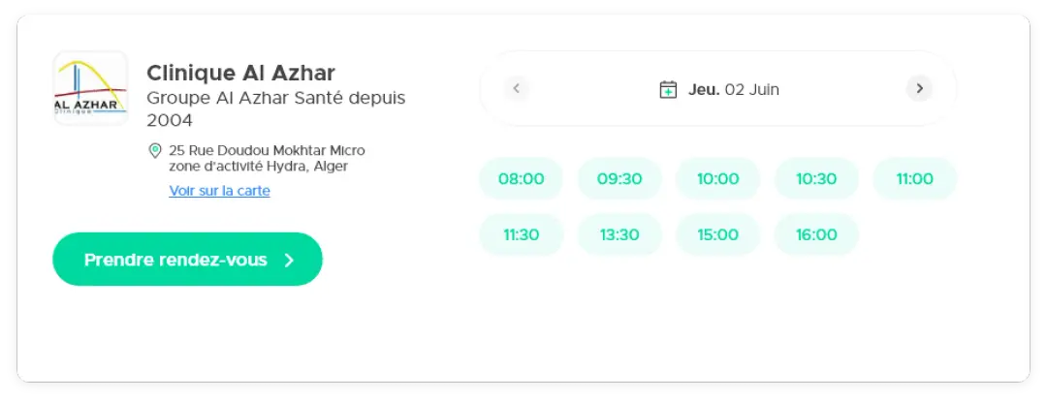This screenshot has width=1047, height=401.
Task: Pick the 15:00 time slot
Action: [x=717, y=235]
